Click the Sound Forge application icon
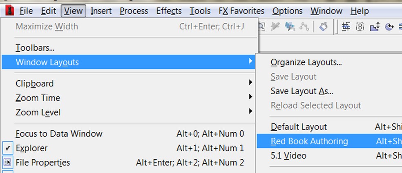Screen dimensions: 402x173 (8, 11)
